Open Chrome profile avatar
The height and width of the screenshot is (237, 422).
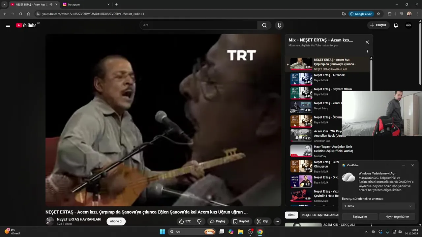409,14
